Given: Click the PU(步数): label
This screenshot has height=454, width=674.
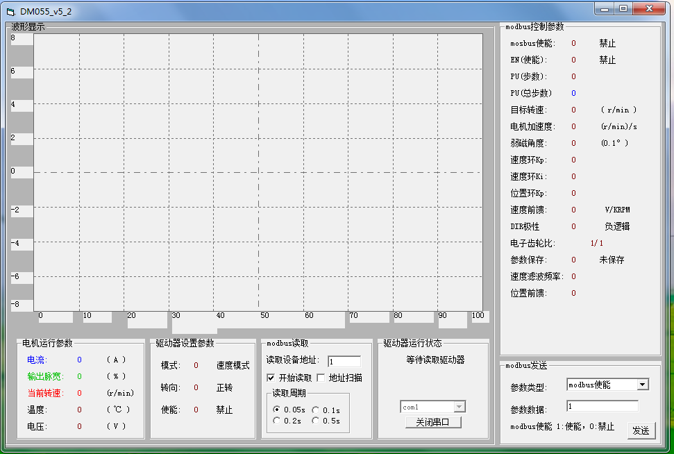Looking at the screenshot, I should pyautogui.click(x=529, y=76).
